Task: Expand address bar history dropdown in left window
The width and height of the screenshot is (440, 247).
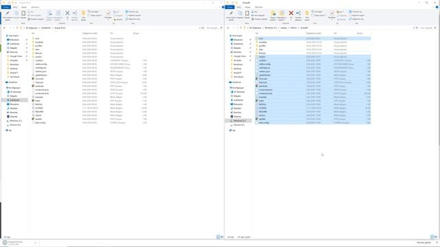Action: coord(200,28)
